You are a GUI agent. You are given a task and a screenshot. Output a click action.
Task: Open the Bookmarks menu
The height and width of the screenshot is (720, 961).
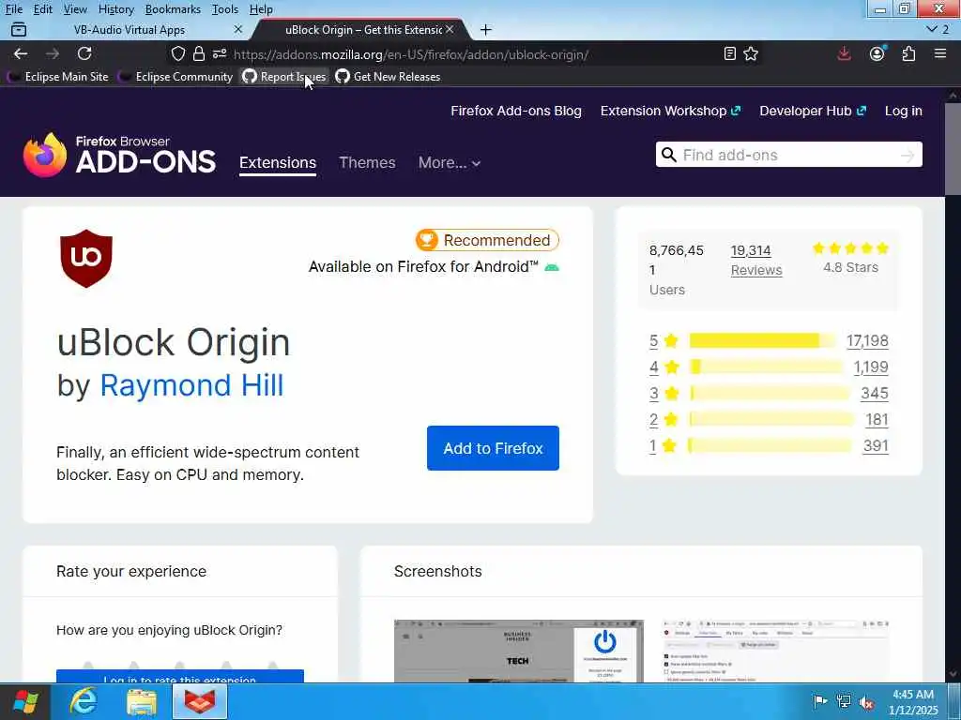click(x=173, y=9)
